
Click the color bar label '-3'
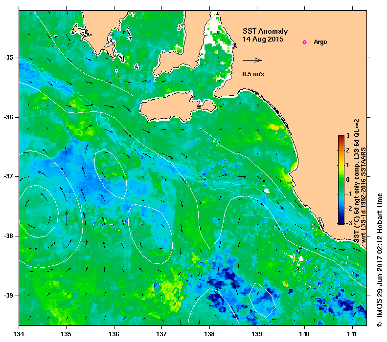point(349,223)
